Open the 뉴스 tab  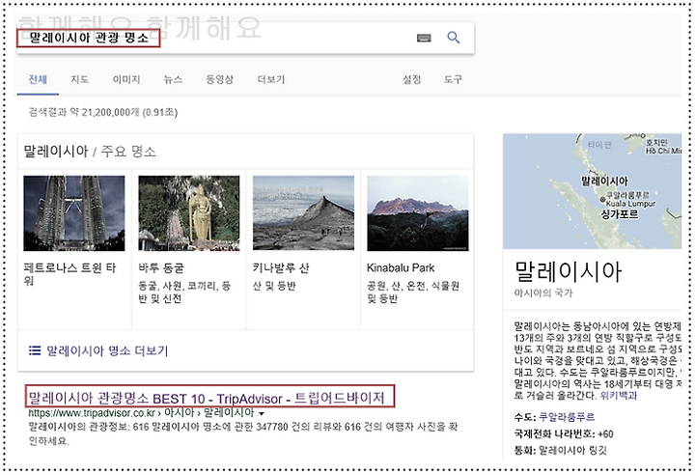173,79
